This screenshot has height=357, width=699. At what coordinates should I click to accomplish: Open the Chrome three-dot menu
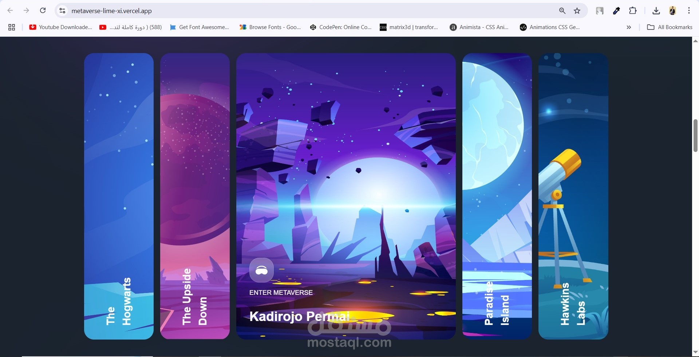(x=689, y=11)
